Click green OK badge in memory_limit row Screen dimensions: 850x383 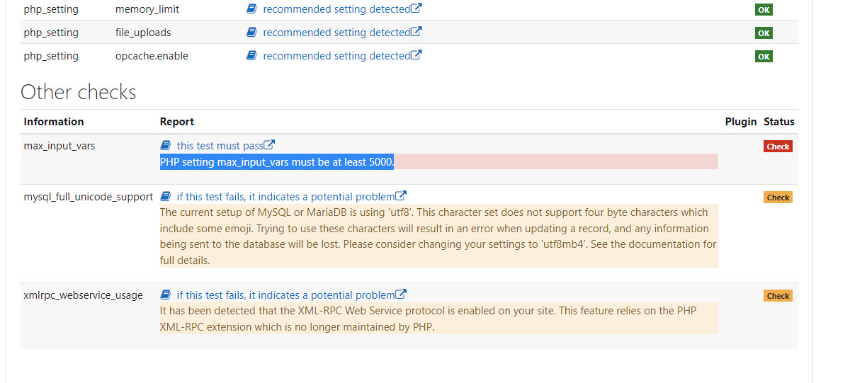764,10
